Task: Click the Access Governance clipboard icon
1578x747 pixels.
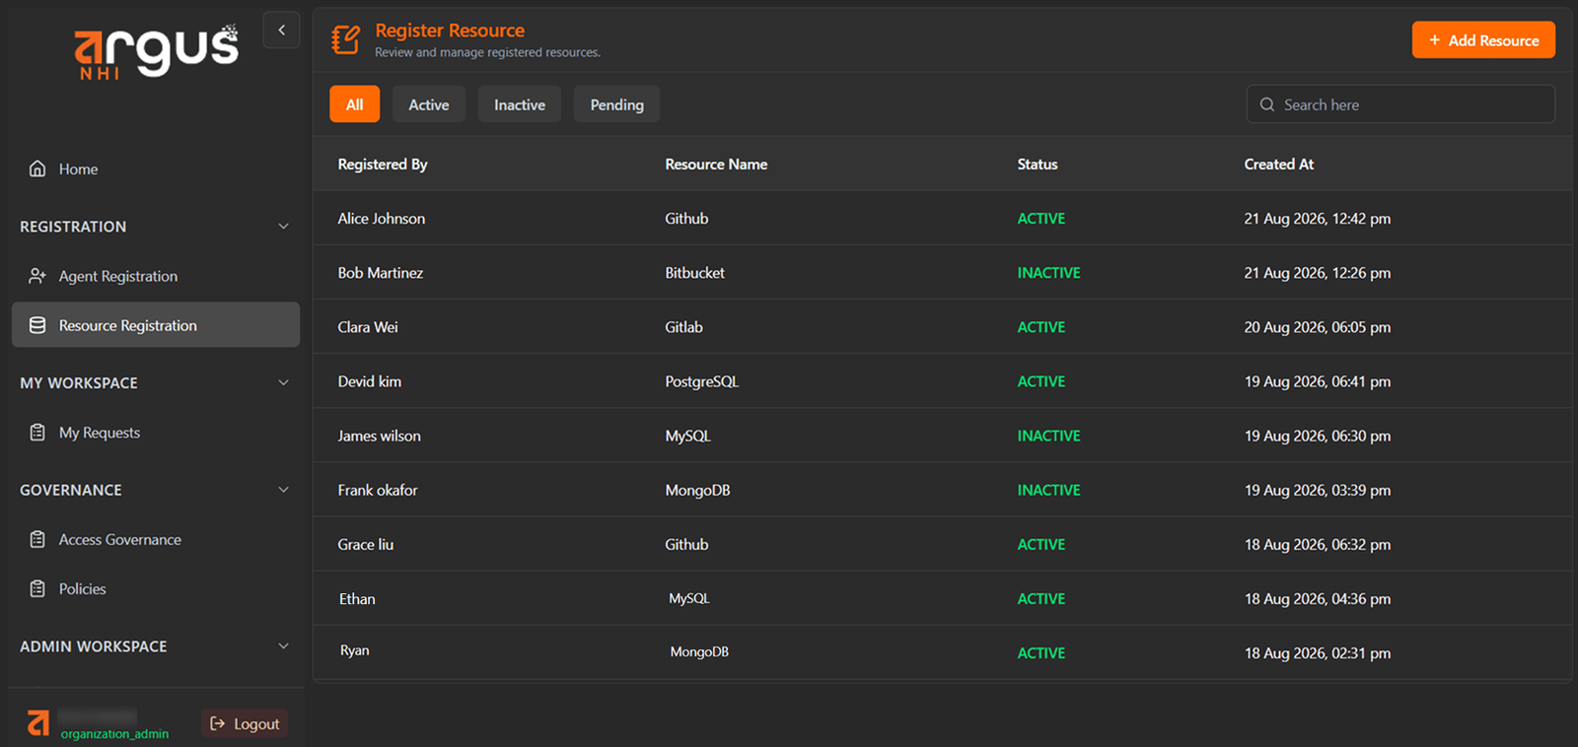Action: point(37,539)
